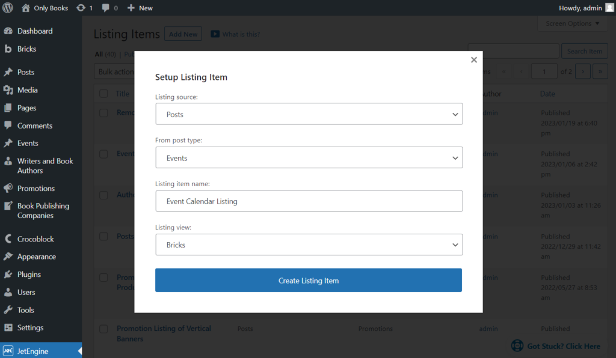Image resolution: width=616 pixels, height=358 pixels.
Task: Click the Posts pin icon
Action: [8, 72]
